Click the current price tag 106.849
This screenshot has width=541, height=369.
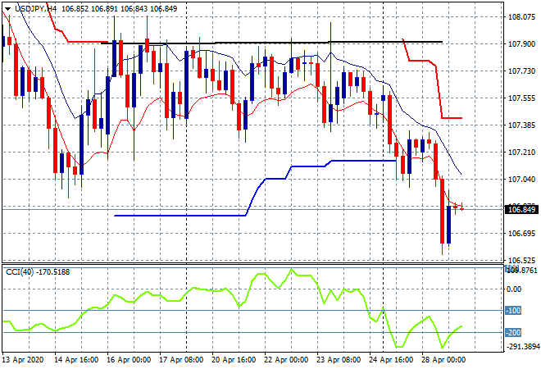pyautogui.click(x=521, y=210)
